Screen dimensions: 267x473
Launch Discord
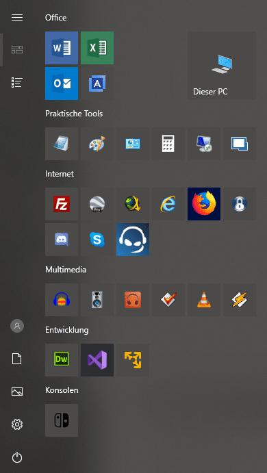(x=62, y=240)
